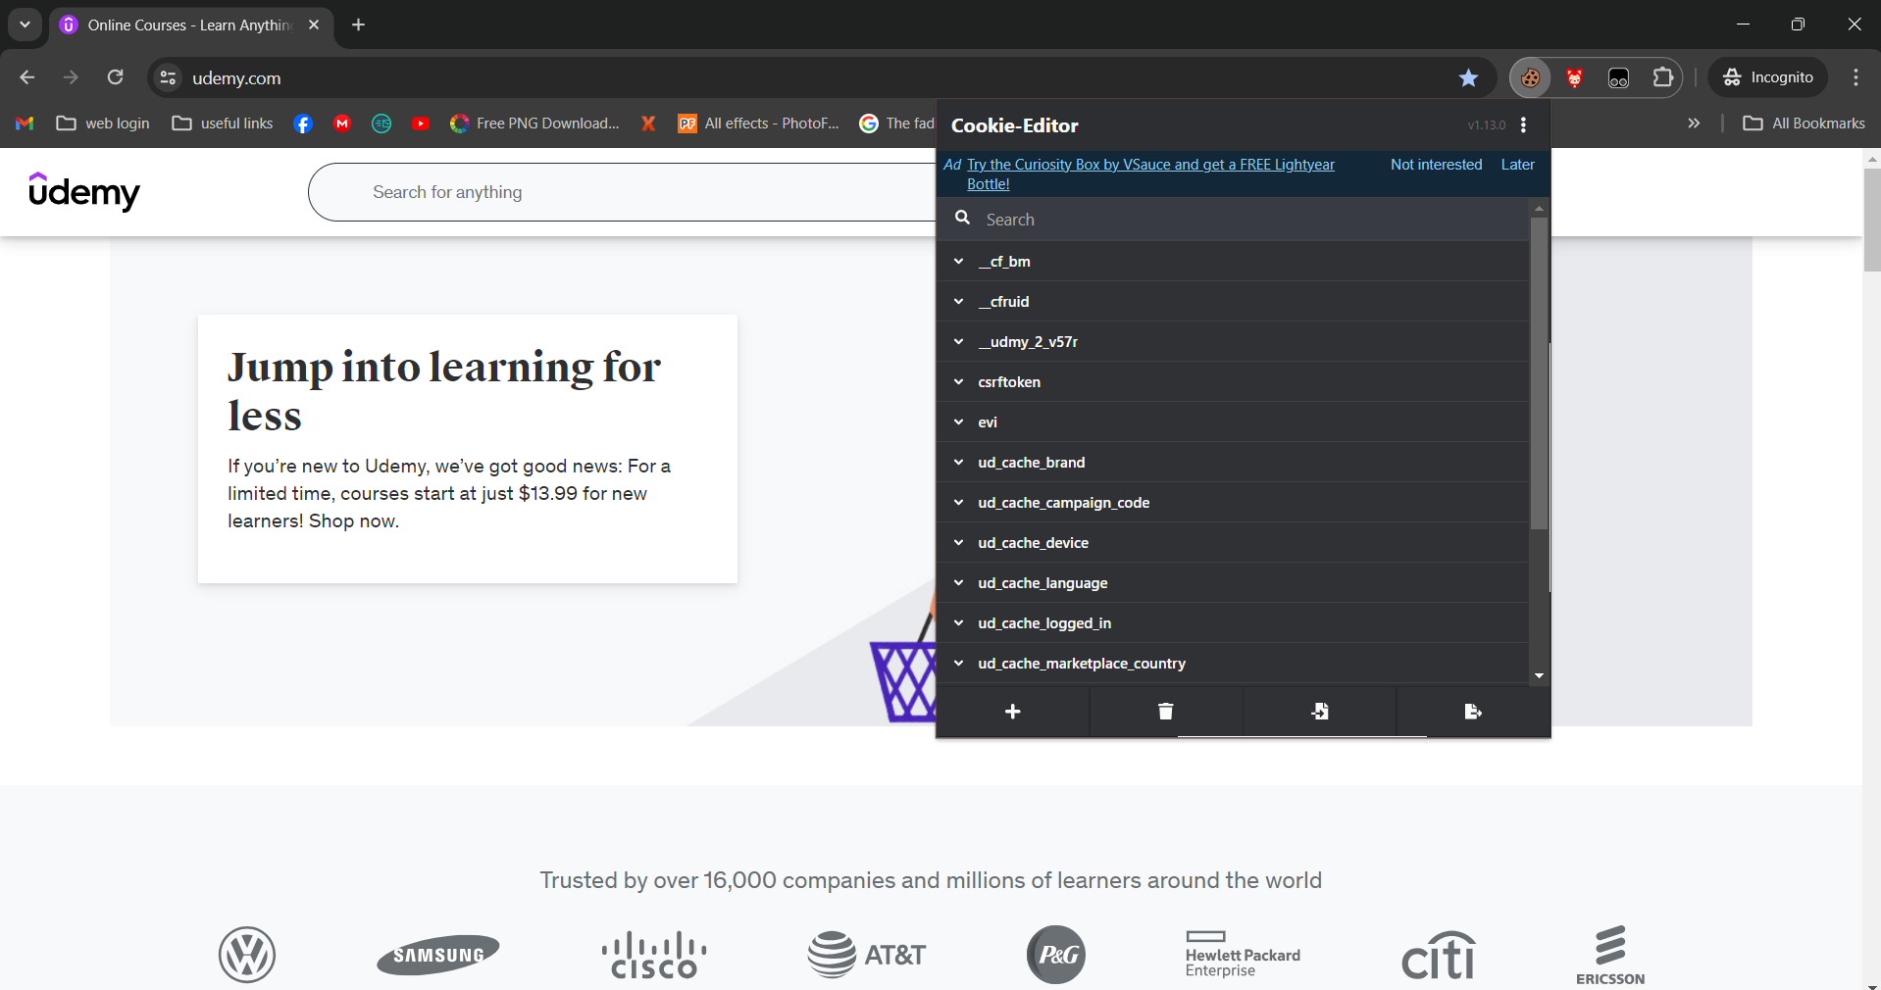Expand the ud_cache_logged_in cookie

1233,623
